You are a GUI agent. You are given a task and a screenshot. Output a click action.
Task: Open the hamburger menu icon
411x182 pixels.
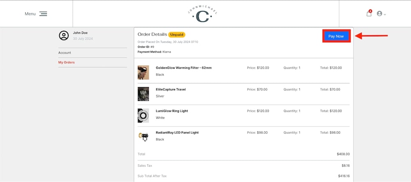(43, 14)
